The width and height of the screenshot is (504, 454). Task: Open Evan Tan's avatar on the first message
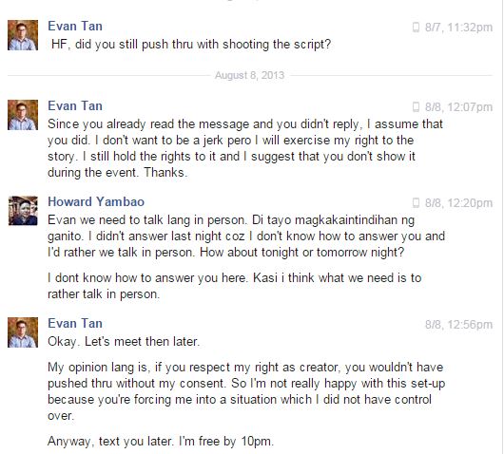pyautogui.click(x=23, y=35)
